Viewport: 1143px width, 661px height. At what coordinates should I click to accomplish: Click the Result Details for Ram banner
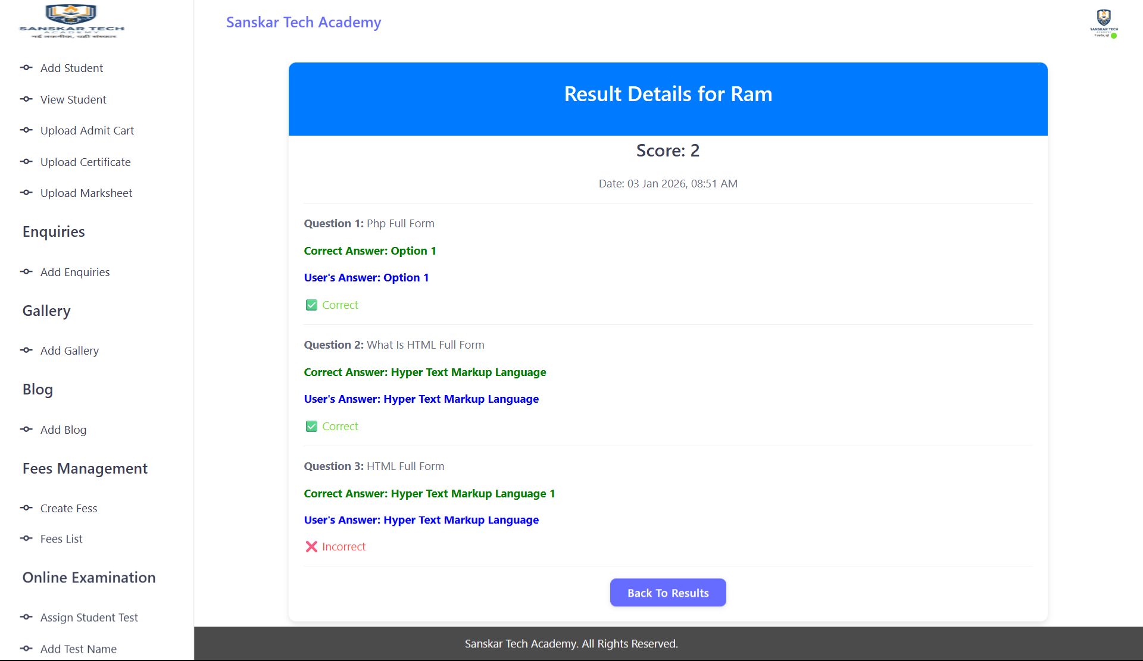[667, 95]
